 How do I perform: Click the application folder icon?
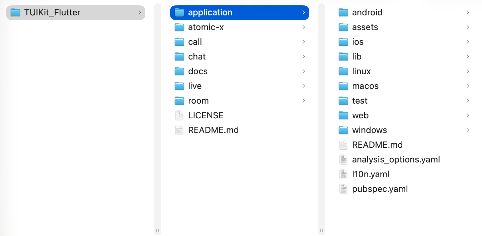[x=179, y=13]
